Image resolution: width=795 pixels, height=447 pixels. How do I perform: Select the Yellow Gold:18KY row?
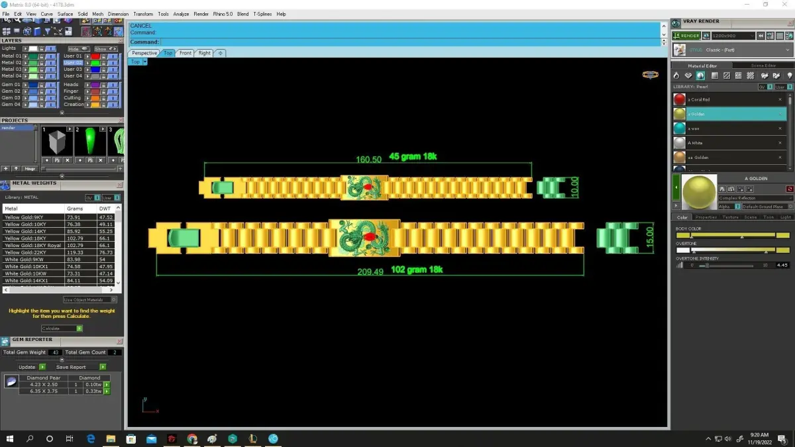tap(59, 238)
